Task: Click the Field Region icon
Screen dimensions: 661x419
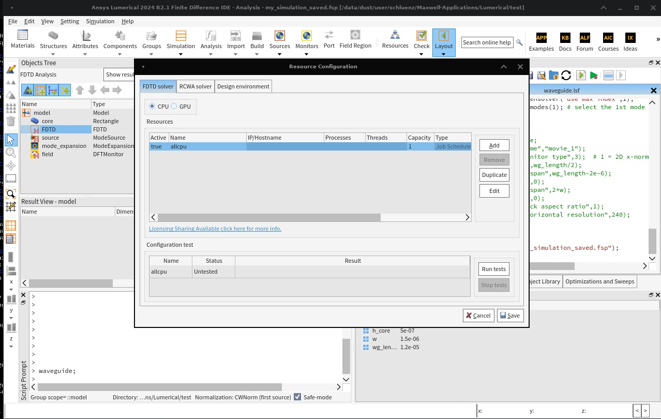Action: (355, 36)
